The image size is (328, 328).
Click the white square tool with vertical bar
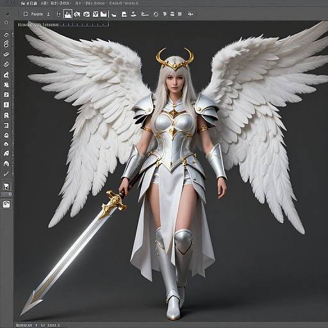click(6, 104)
